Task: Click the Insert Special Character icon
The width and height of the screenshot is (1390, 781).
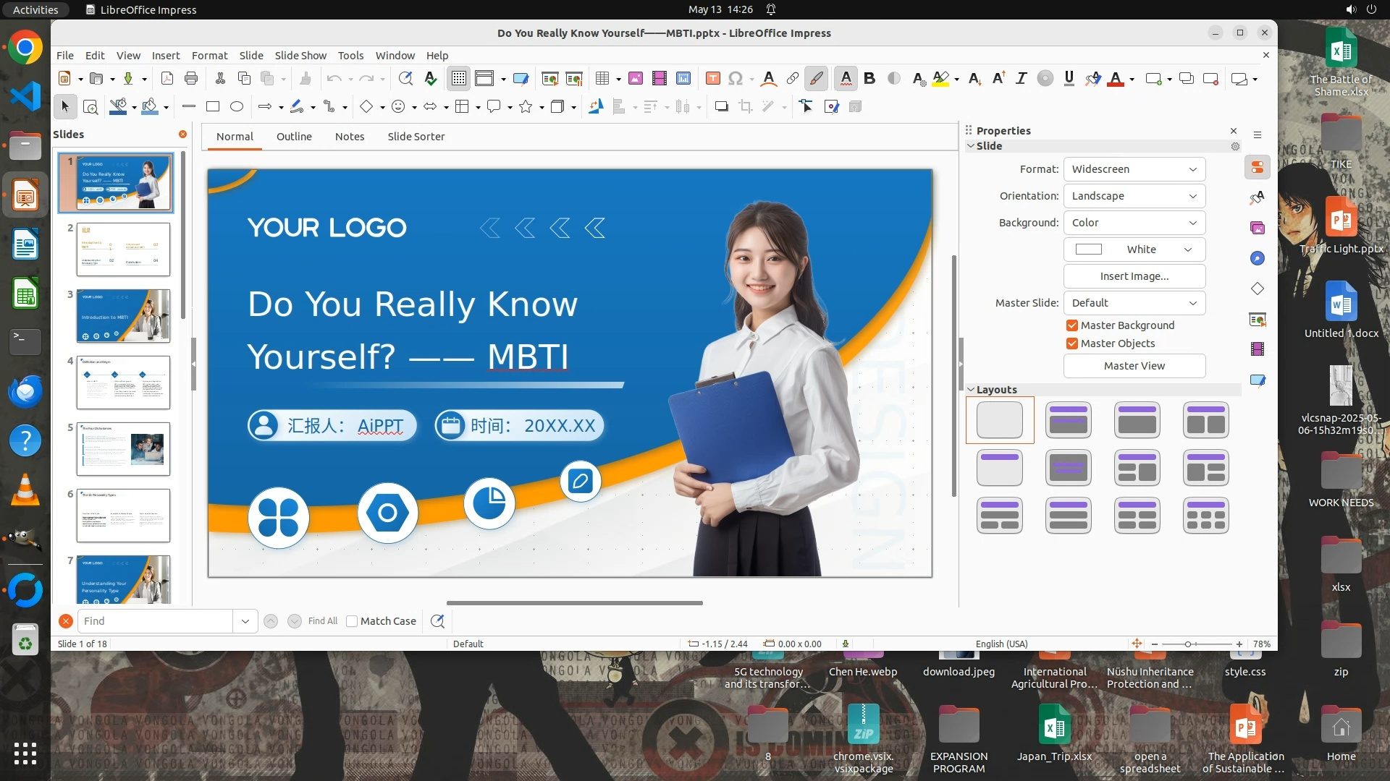Action: (736, 79)
